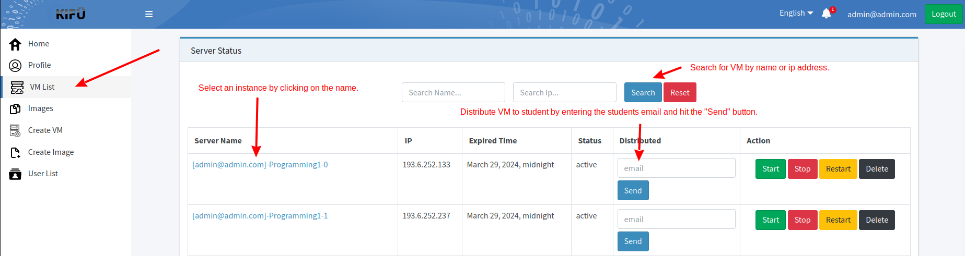Open notifications bell icon

(826, 14)
